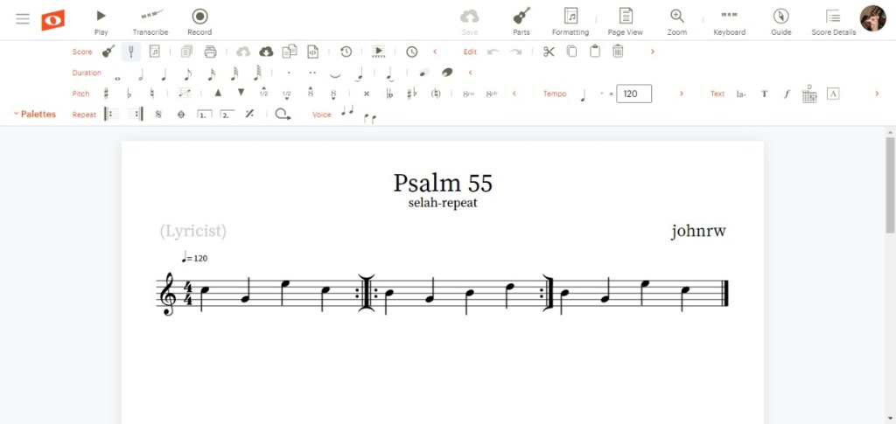Click the scissors Cut icon
The width and height of the screenshot is (896, 424).
pyautogui.click(x=549, y=52)
